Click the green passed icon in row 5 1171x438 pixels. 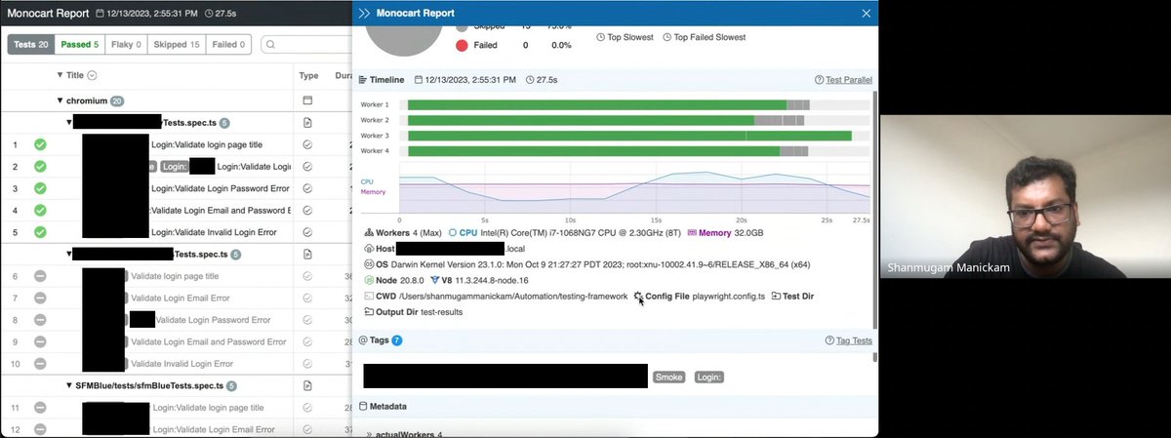pos(40,232)
